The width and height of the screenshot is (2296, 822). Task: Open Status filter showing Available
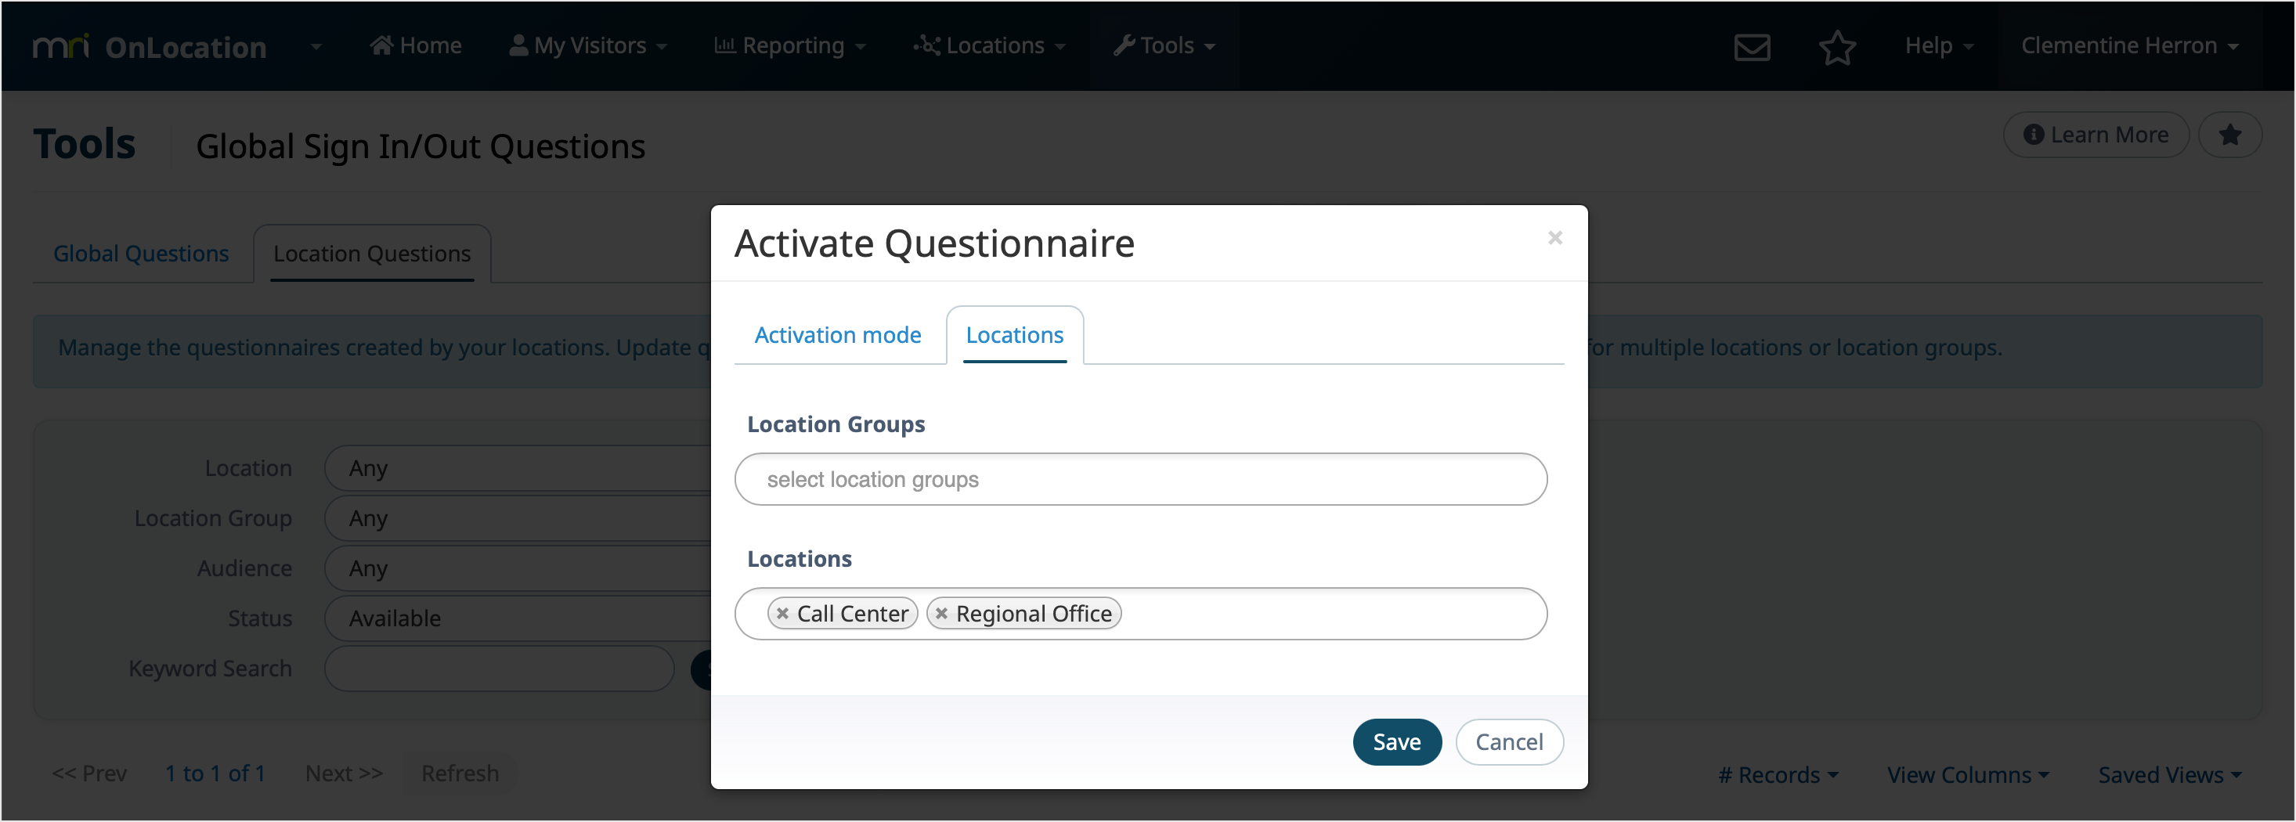[x=518, y=618]
